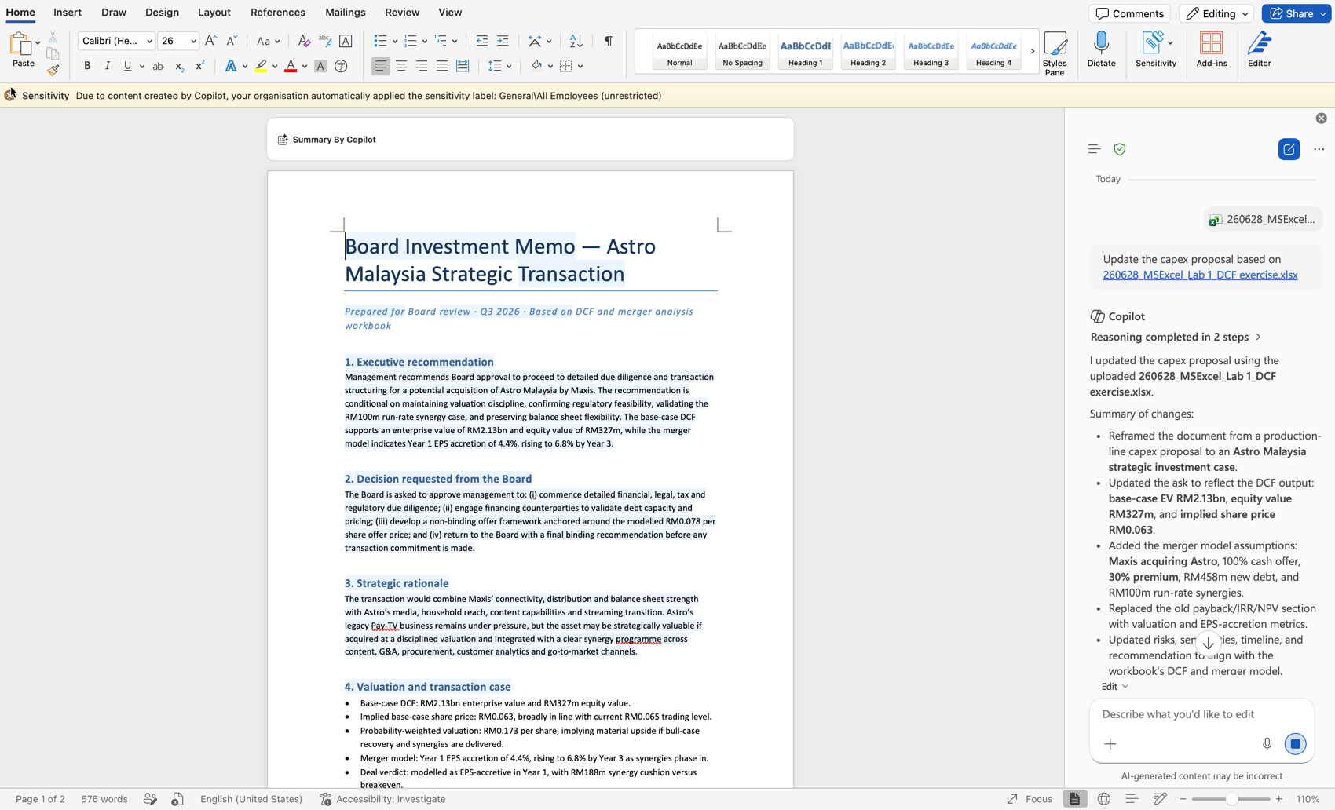Expand bullet list options arrow
This screenshot has height=810, width=1335.
tap(394, 41)
